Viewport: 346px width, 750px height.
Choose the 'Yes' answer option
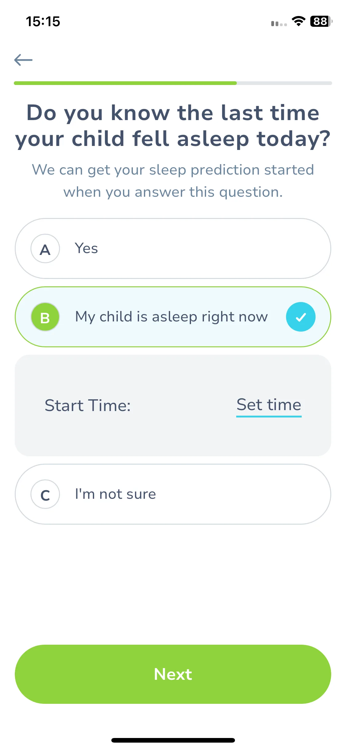coord(173,249)
